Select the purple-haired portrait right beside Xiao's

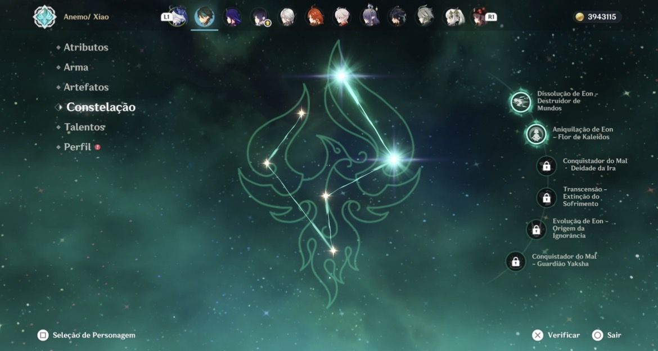pos(232,17)
